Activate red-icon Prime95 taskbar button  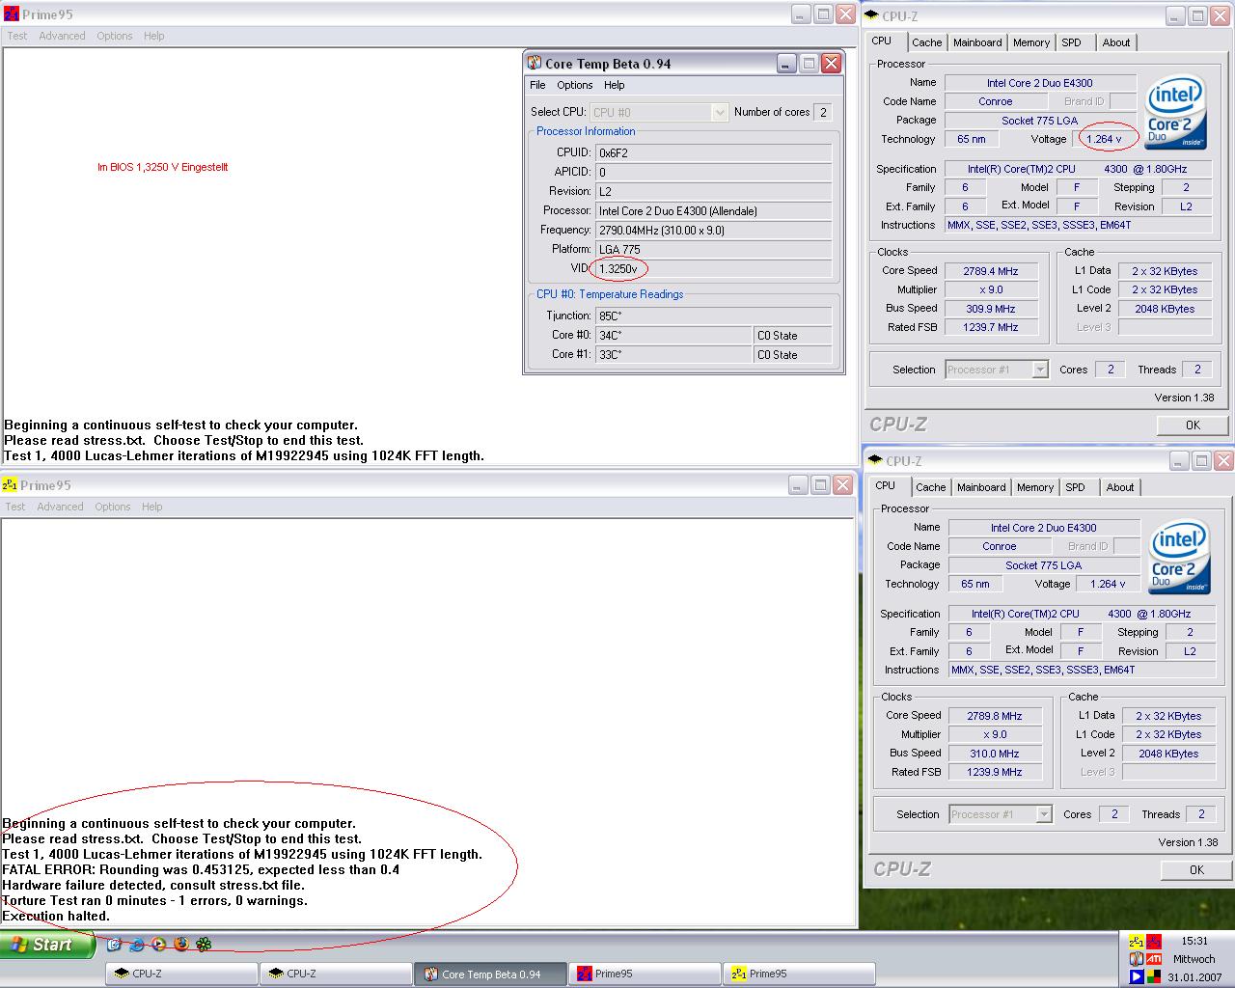(x=645, y=974)
